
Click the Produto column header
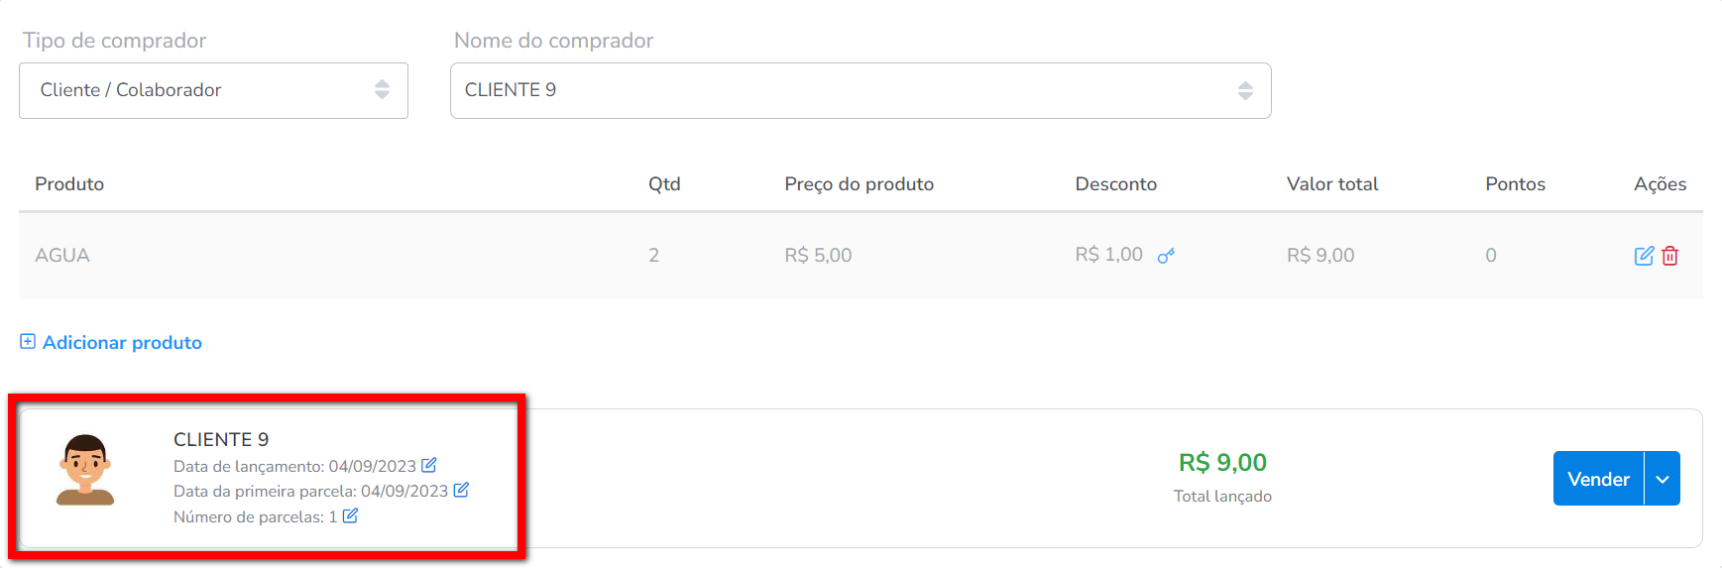(69, 183)
